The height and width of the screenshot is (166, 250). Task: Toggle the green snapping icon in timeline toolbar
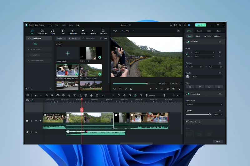(135, 95)
